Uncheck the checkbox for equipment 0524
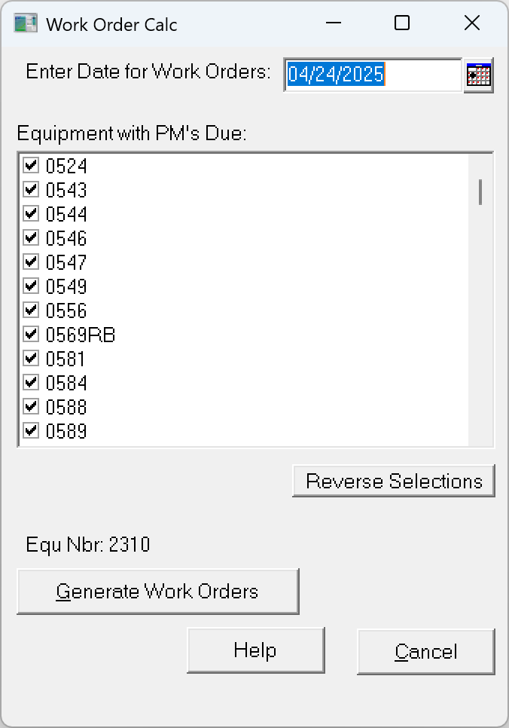509x728 pixels. point(31,165)
